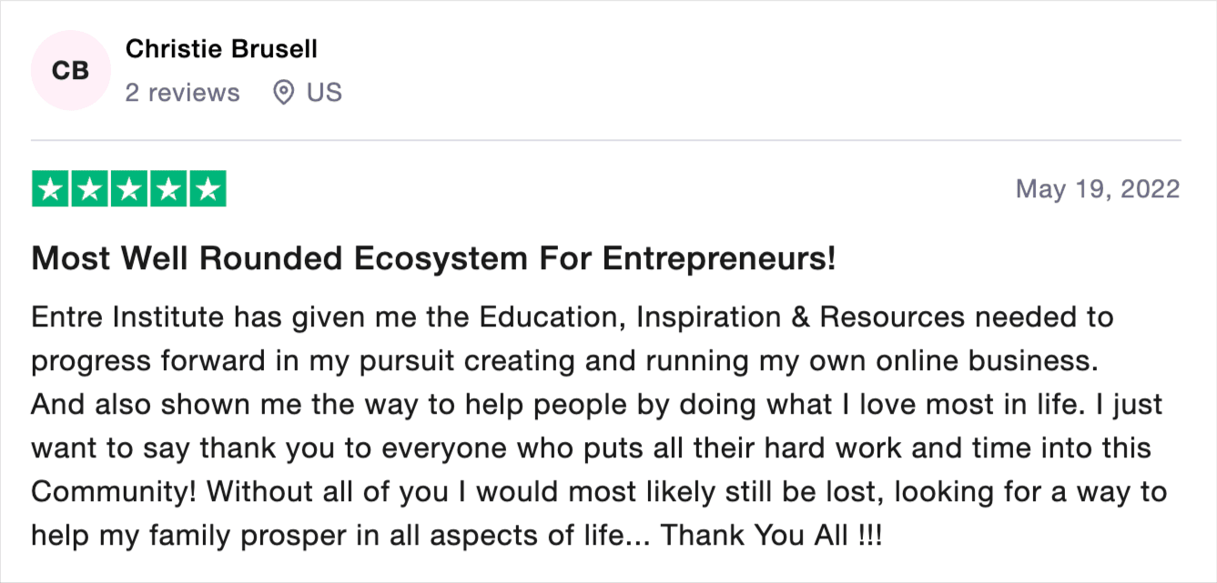Select the second green rating star
The width and height of the screenshot is (1217, 583).
[90, 189]
